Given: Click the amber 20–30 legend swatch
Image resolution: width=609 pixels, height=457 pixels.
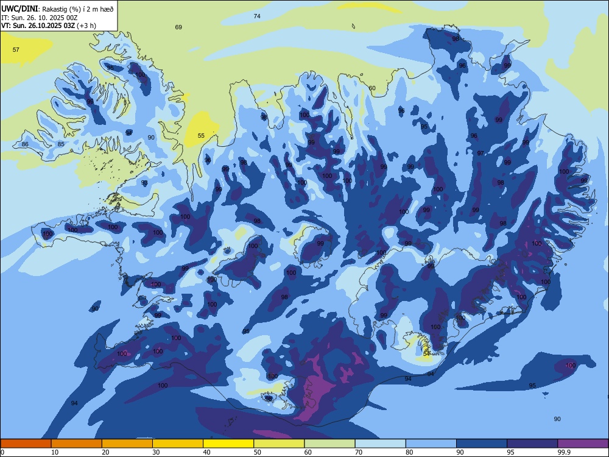Looking at the screenshot, I should 127,444.
